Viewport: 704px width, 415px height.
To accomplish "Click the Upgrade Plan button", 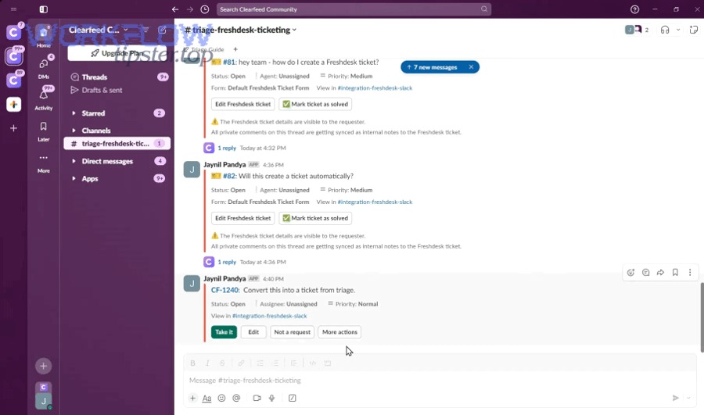I will pos(117,53).
